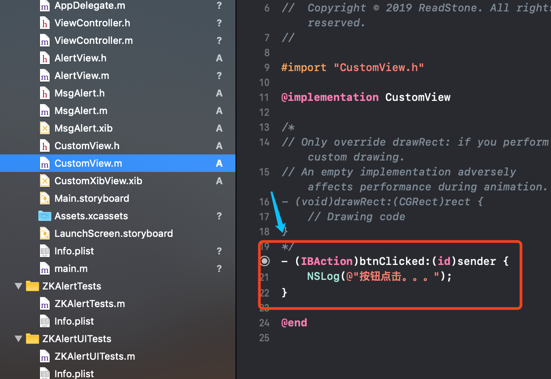
Task: Click the LaunchScreen.storyboard file icon
Action: [44, 233]
